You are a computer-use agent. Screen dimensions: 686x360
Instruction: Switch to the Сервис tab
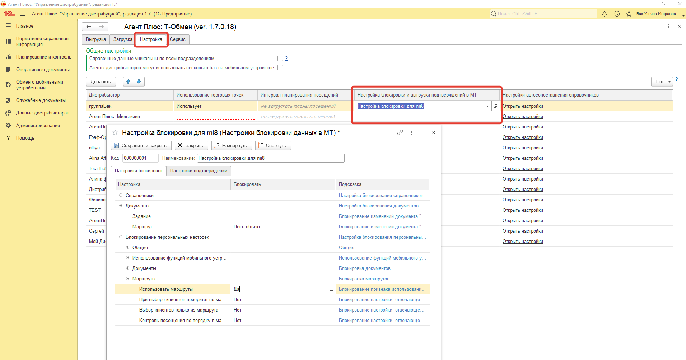tap(178, 39)
